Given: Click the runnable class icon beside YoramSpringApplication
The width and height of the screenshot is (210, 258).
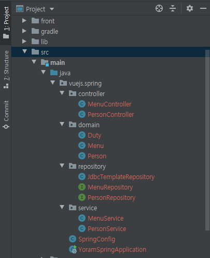Looking at the screenshot, I should (x=73, y=249).
